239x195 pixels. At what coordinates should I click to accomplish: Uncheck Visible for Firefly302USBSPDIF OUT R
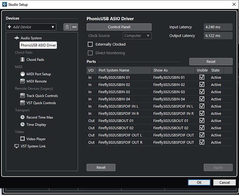pyautogui.click(x=202, y=142)
